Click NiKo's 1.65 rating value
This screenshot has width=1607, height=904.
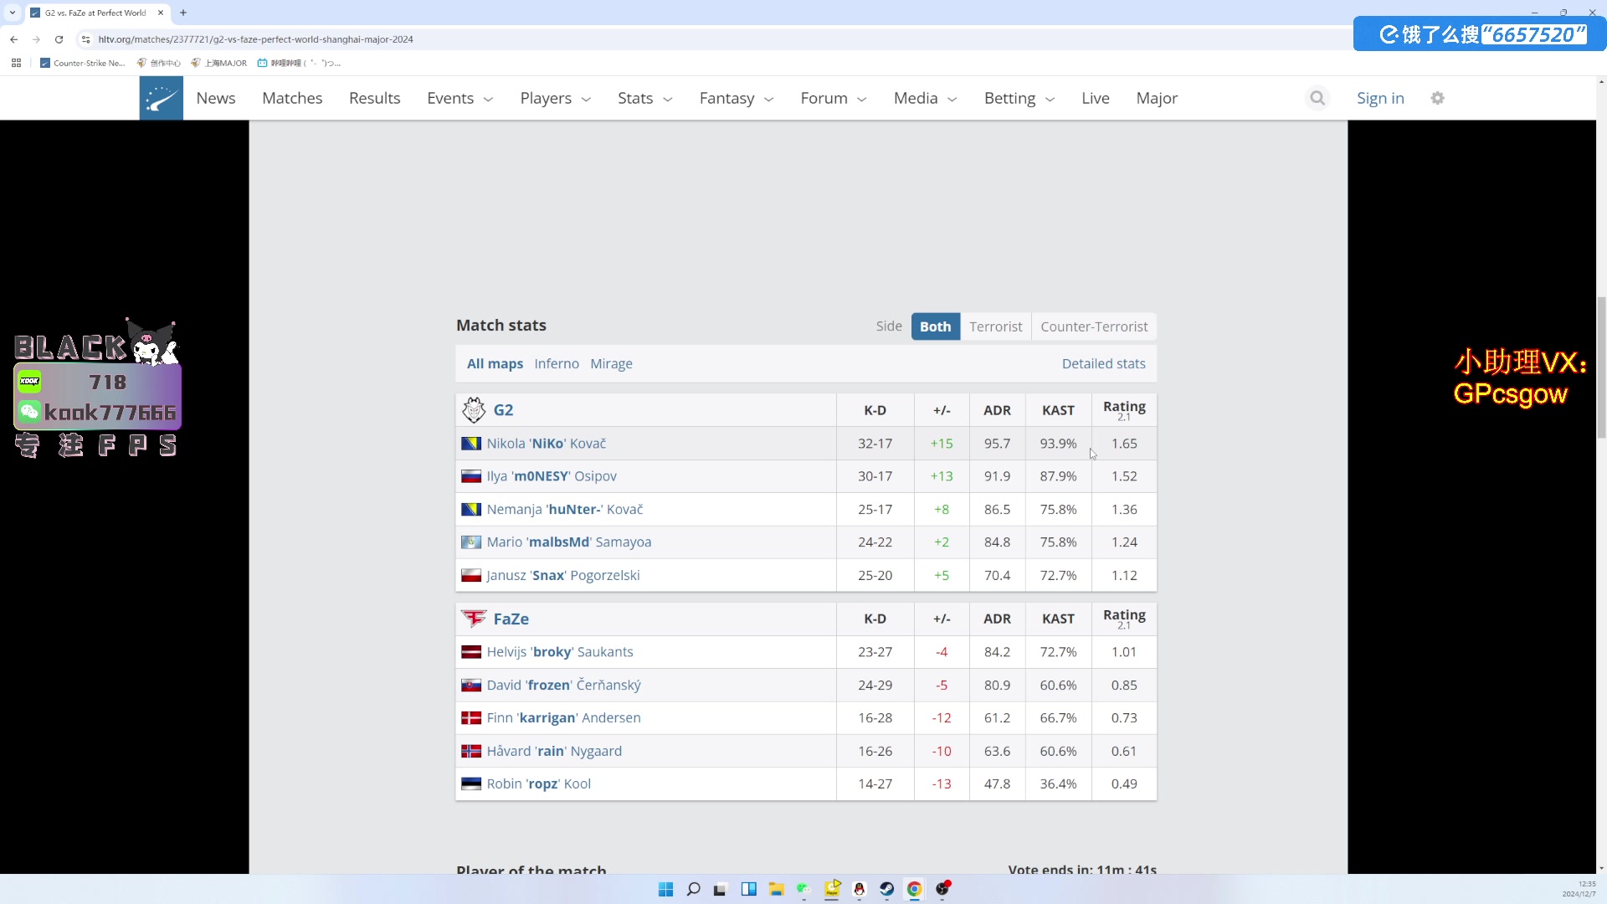pyautogui.click(x=1124, y=444)
